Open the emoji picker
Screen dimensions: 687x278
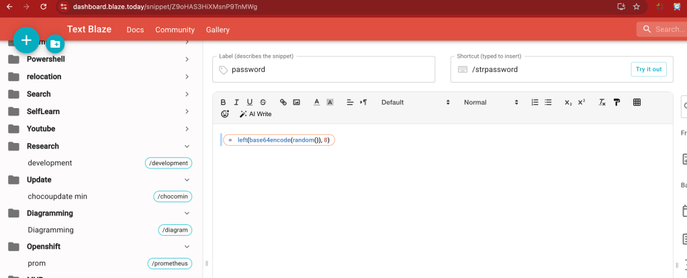225,114
